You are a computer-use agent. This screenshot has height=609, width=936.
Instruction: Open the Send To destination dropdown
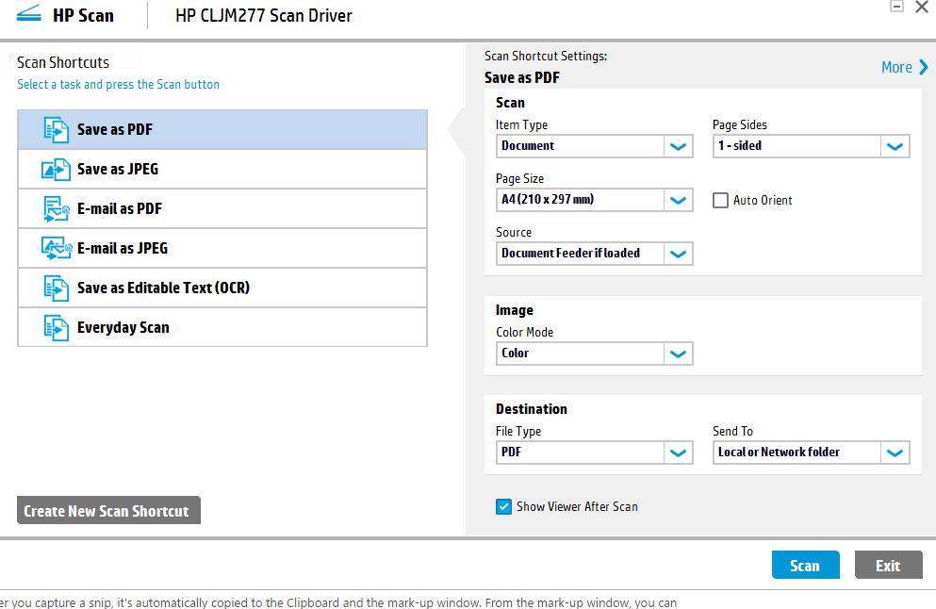click(895, 453)
